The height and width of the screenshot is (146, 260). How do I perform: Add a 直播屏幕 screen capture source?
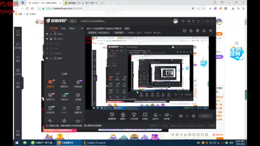tap(112, 116)
